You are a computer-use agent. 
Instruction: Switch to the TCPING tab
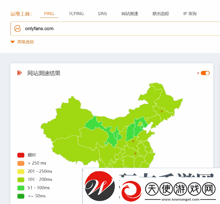(x=76, y=14)
